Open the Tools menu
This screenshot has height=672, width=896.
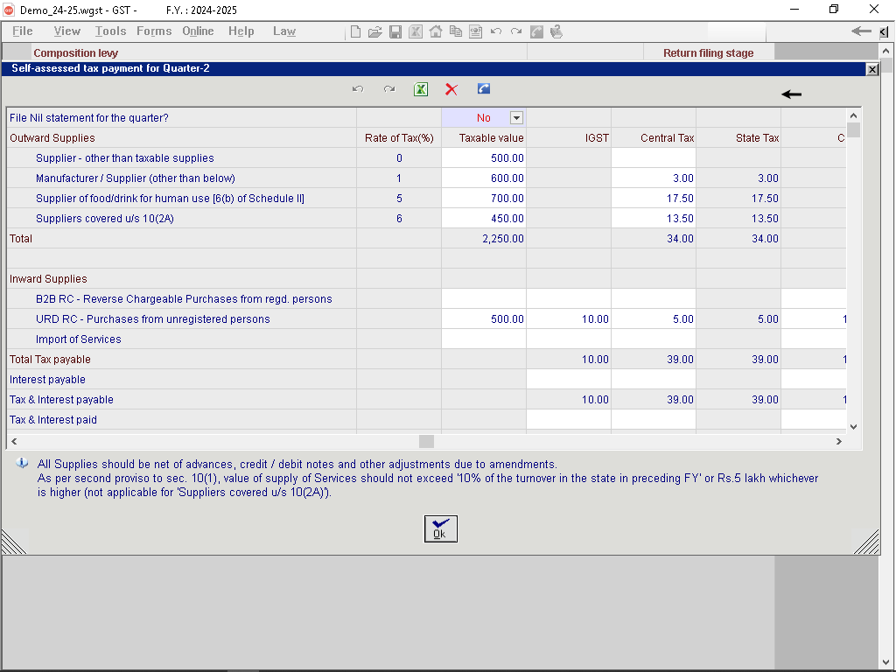point(110,31)
